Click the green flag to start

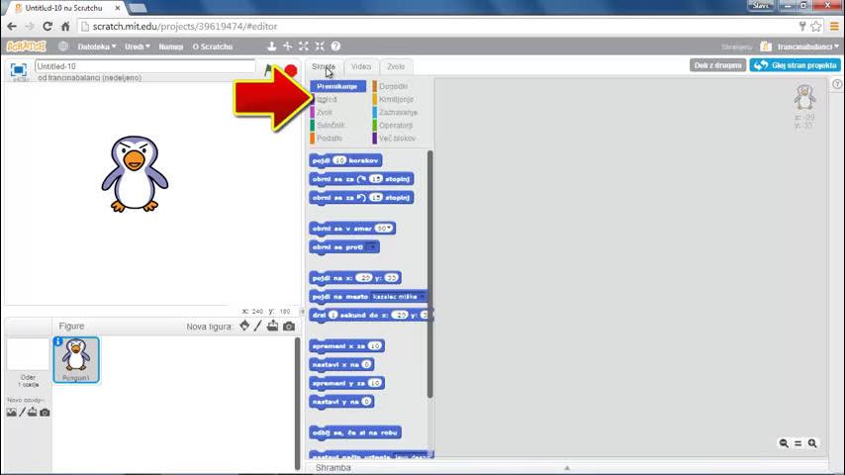268,70
